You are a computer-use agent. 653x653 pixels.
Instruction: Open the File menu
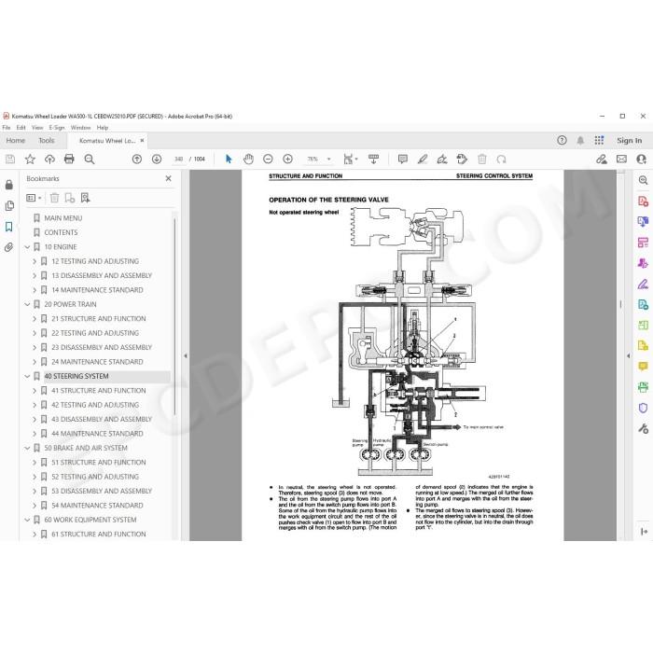tap(7, 128)
